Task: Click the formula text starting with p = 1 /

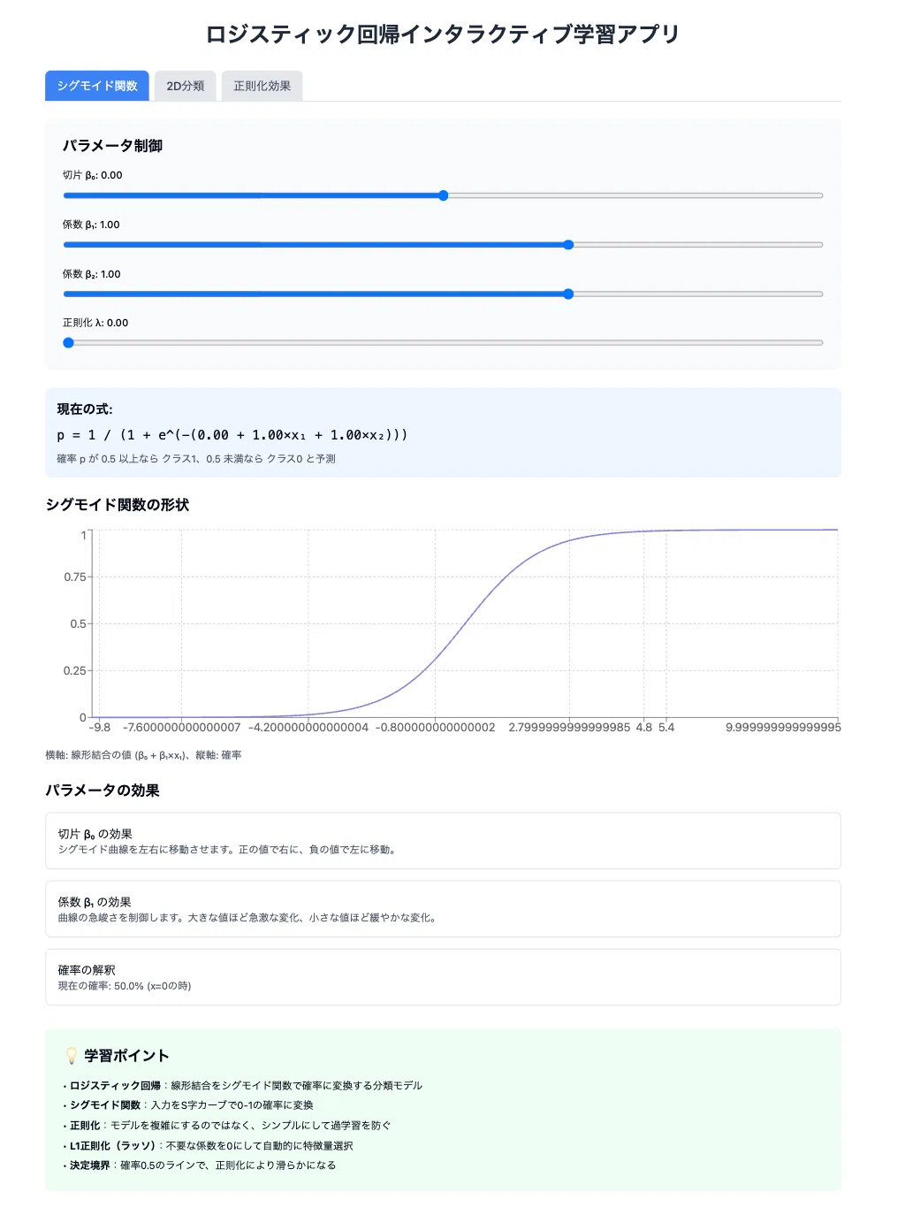Action: point(232,435)
